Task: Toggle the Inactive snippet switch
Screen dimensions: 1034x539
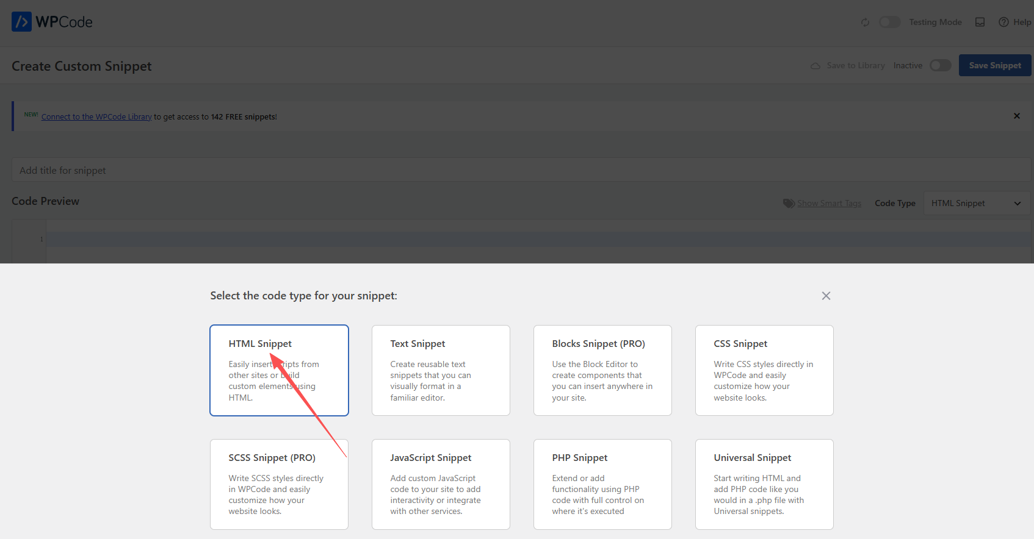Action: tap(940, 65)
